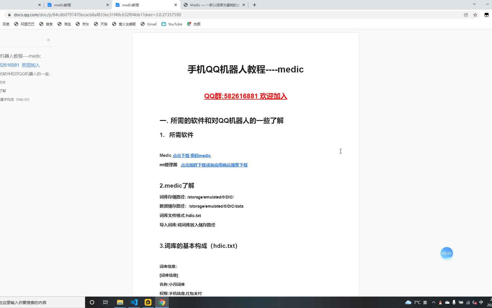Viewport: 492px width, 308px height.
Task: Open the 萤火虫惠聚 bookmark
Action: tap(124, 24)
